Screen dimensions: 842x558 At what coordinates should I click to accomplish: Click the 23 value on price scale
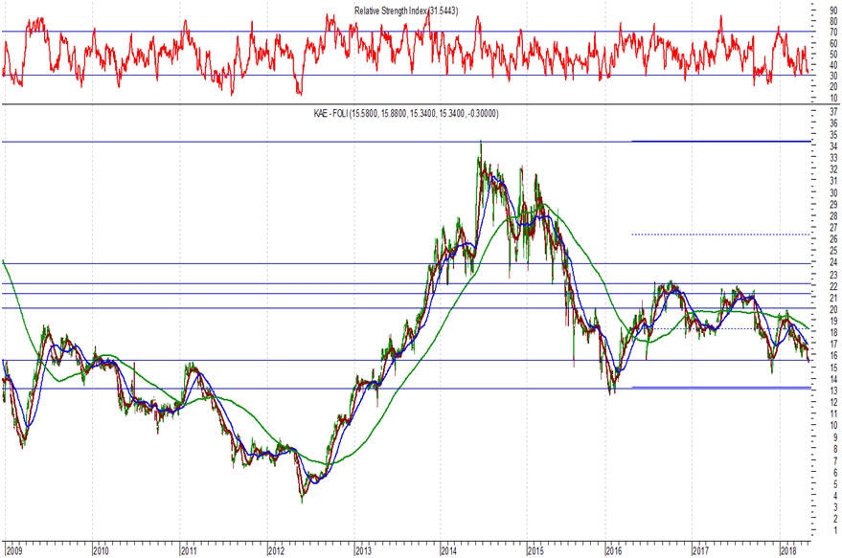pyautogui.click(x=833, y=275)
